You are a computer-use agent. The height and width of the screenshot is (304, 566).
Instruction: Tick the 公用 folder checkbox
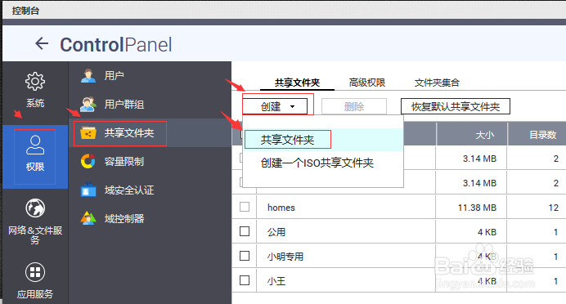click(245, 231)
